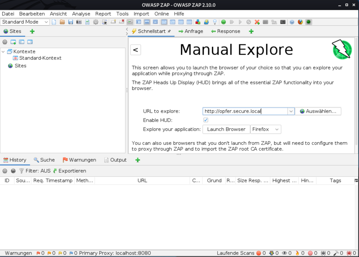Viewport: 359px width, 257px height.
Task: Toggle the History filter funnel icon
Action: [21, 171]
